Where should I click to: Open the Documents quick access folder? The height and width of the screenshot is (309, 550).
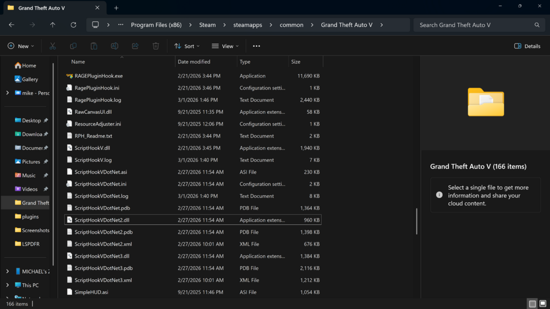click(28, 148)
